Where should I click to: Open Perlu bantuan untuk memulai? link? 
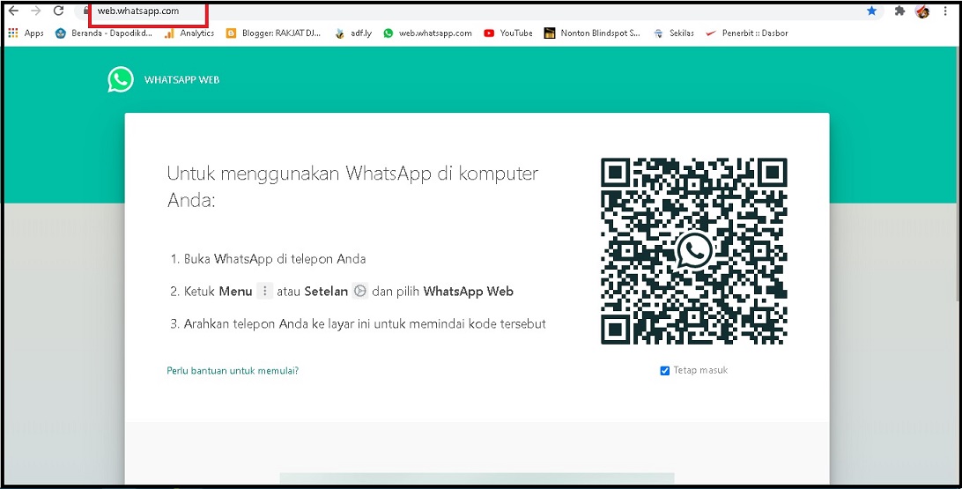coord(233,371)
